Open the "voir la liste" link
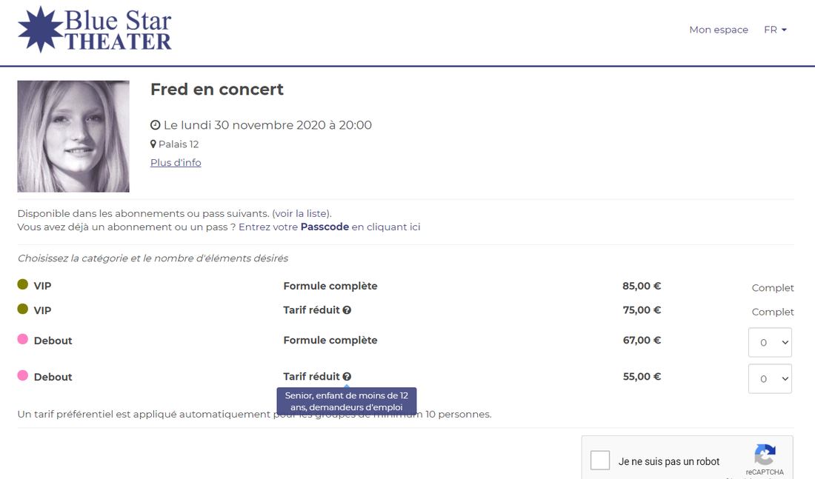The image size is (815, 479). [x=302, y=214]
